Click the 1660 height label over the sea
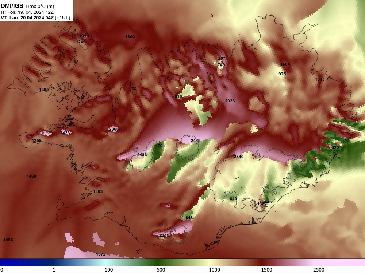The width and height of the screenshot is (365, 273). tap(130, 37)
